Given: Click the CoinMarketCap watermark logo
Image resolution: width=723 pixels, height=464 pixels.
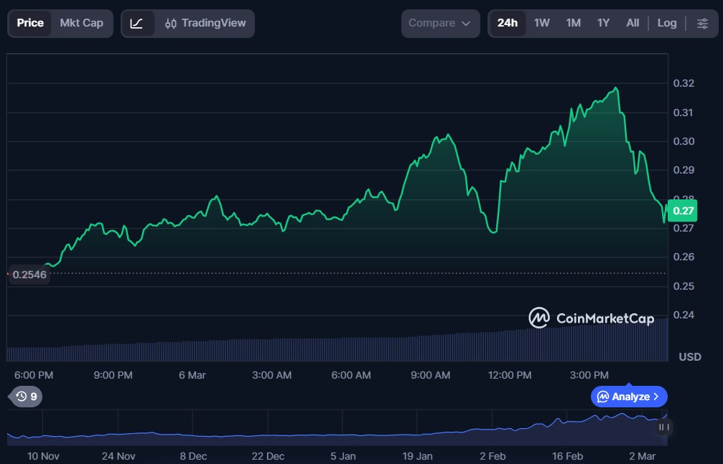Looking at the screenshot, I should (x=592, y=318).
